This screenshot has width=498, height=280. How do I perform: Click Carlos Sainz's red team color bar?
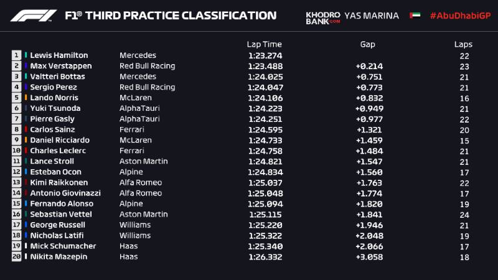click(x=26, y=129)
